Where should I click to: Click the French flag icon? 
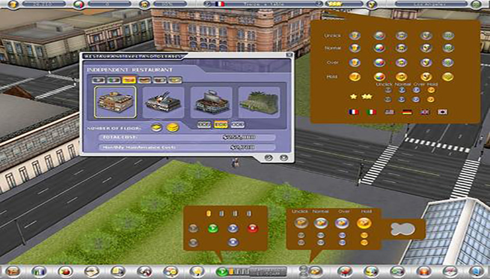(353, 112)
